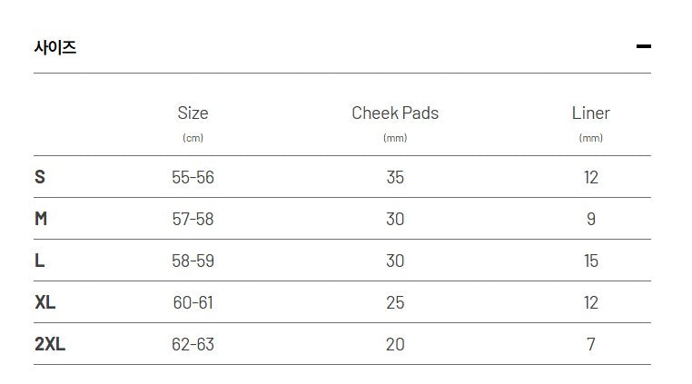Image resolution: width=692 pixels, height=384 pixels.
Task: Click the Size column header
Action: 193,113
